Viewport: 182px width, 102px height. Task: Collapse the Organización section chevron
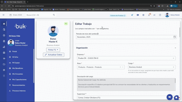pyautogui.click(x=175, y=48)
